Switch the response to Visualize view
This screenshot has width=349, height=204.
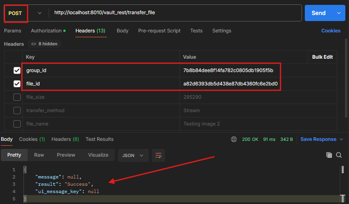(98, 155)
